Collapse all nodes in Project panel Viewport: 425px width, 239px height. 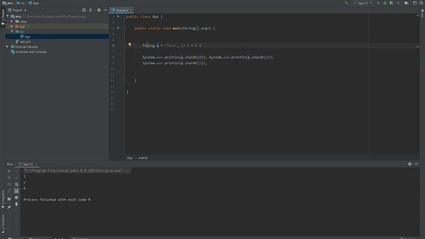tap(90, 10)
